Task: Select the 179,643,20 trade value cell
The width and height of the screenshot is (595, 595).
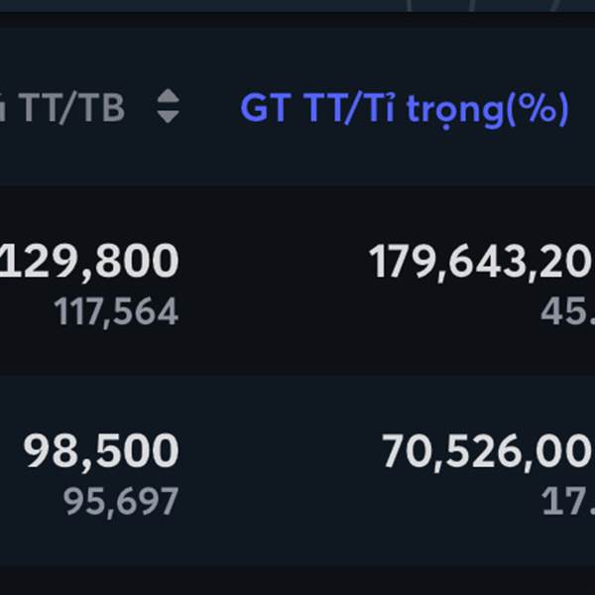Action: [482, 262]
